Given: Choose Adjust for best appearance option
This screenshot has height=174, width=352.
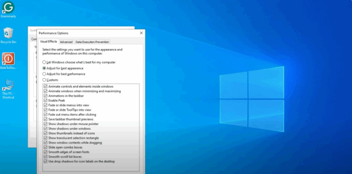Looking at the screenshot, I should 44,68.
